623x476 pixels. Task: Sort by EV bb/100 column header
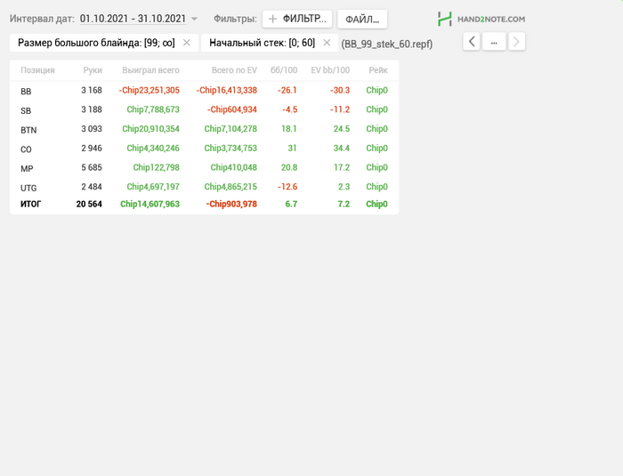point(330,70)
